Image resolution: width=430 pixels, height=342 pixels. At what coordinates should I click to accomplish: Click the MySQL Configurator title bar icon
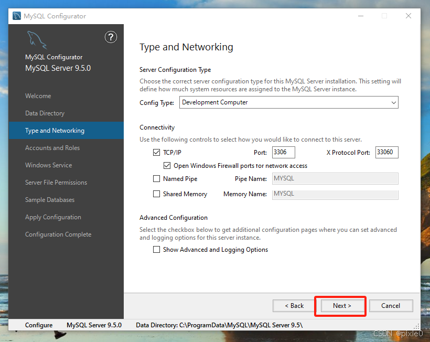17,16
